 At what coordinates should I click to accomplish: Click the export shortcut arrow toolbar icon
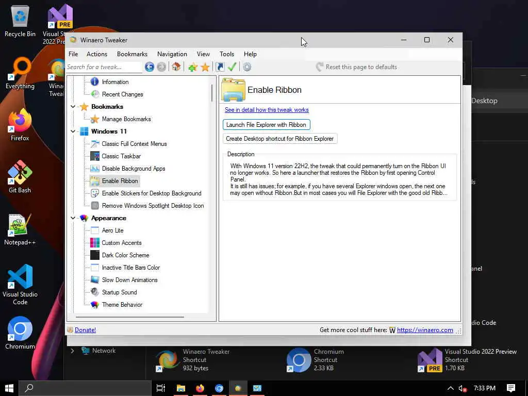220,67
